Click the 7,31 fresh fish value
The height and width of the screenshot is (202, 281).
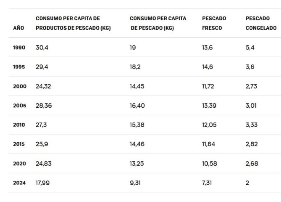pos(207,183)
